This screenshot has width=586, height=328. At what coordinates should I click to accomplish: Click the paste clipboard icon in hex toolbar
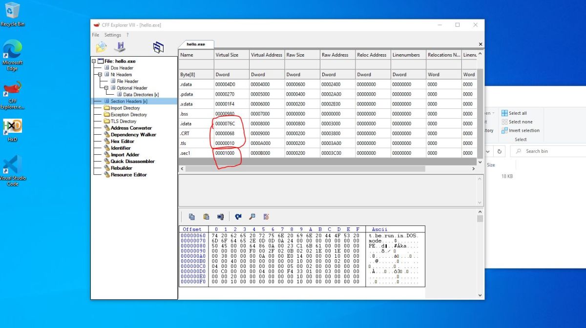tap(206, 217)
